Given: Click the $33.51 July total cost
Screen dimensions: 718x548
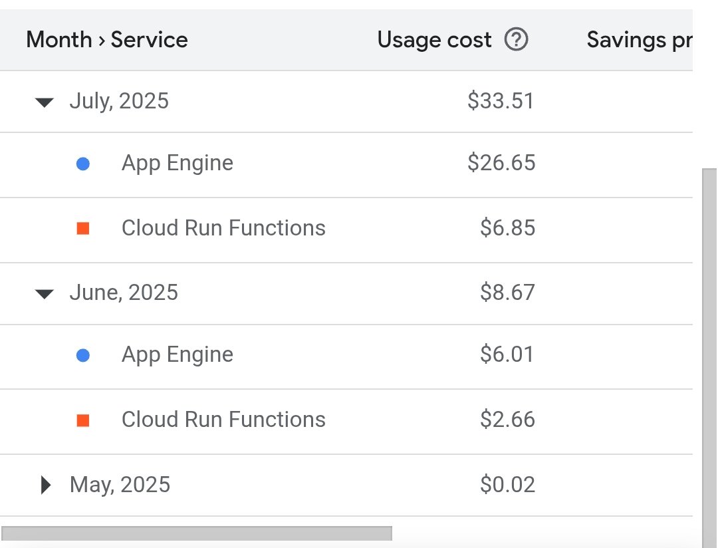Looking at the screenshot, I should point(501,101).
